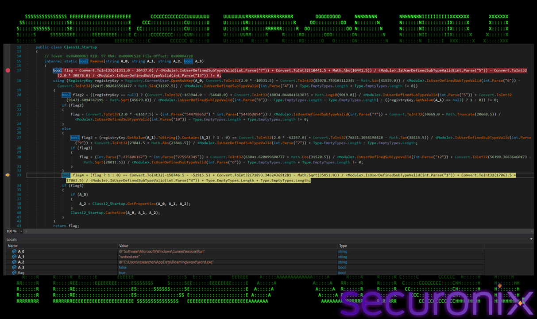Click the A_1 variable icon in Locals
Screen dimensions: 537x319
click(14, 257)
